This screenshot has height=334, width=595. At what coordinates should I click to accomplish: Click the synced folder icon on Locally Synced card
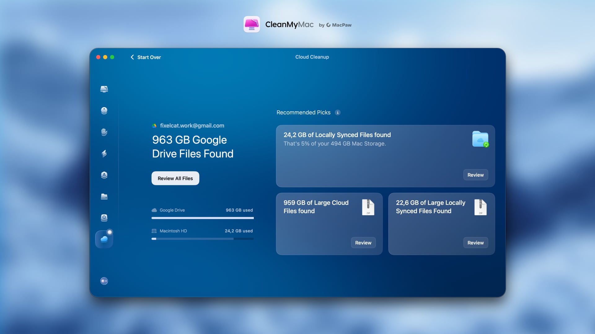pyautogui.click(x=480, y=139)
